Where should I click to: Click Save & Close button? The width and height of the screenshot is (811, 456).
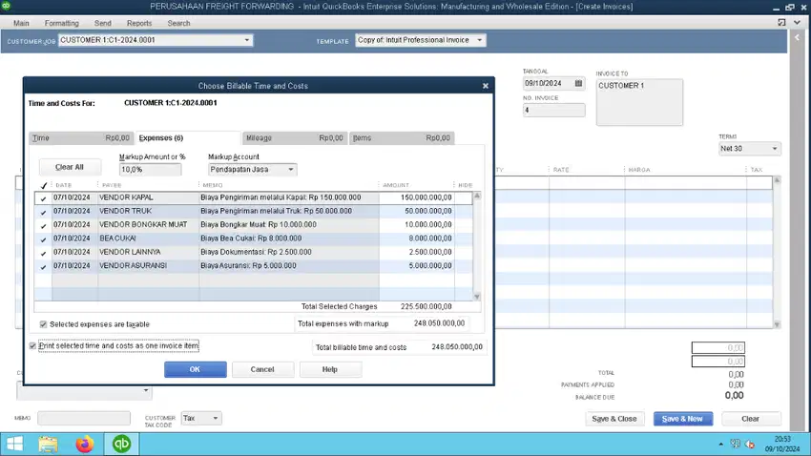pos(614,419)
